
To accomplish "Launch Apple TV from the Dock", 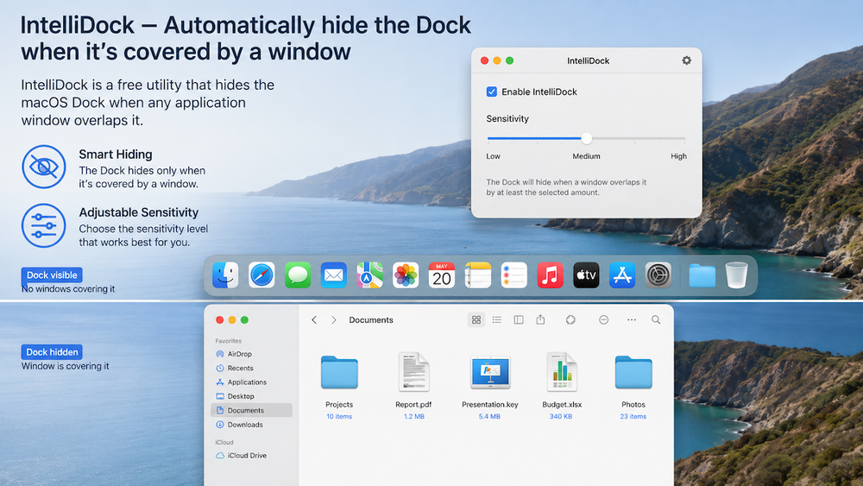I will pos(586,275).
